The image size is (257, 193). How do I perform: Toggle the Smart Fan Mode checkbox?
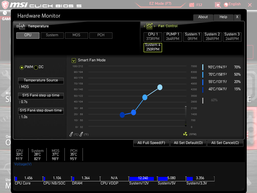pos(74,61)
